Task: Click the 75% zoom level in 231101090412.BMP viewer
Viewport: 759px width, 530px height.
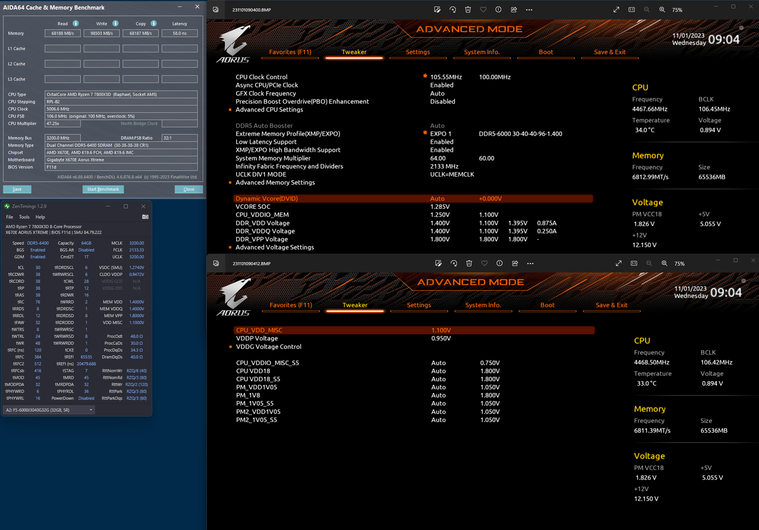Action: (679, 264)
